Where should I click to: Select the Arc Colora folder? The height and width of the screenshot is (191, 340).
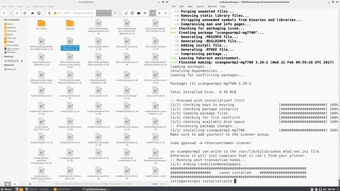click(x=41, y=25)
